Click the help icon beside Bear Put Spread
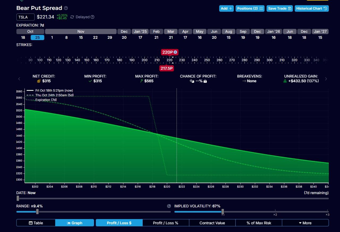340x232 pixels. (66, 8)
